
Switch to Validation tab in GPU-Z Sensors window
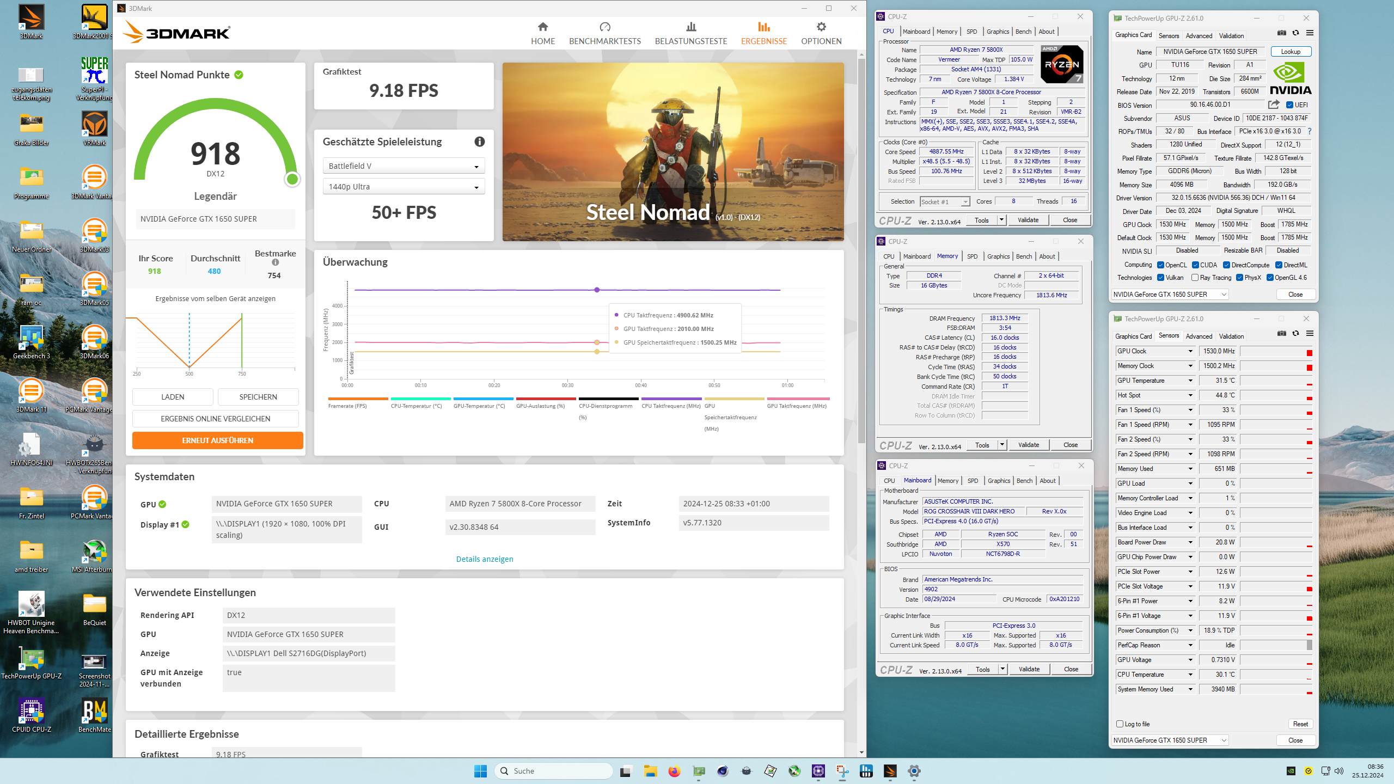click(x=1231, y=336)
